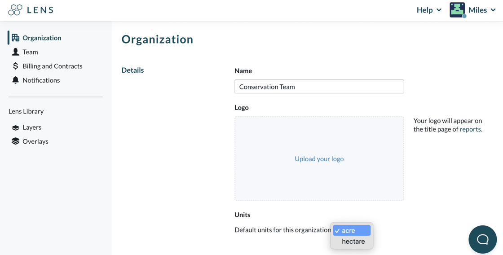
Task: Open the chat bubble support widget
Action: pyautogui.click(x=482, y=239)
